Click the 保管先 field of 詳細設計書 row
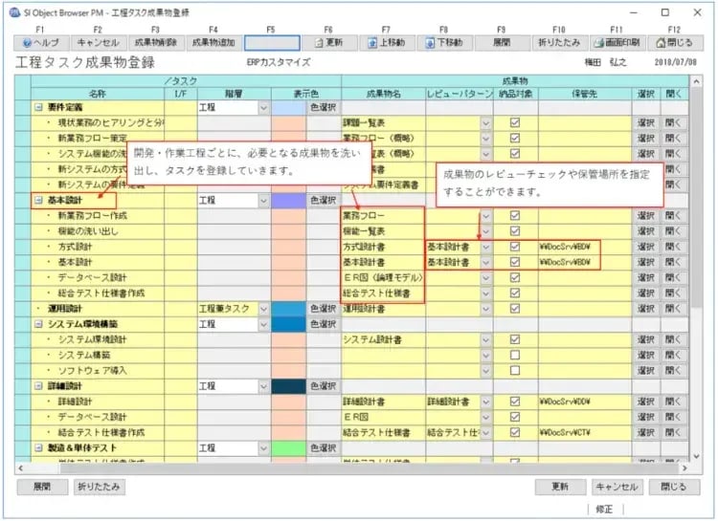 (x=583, y=402)
